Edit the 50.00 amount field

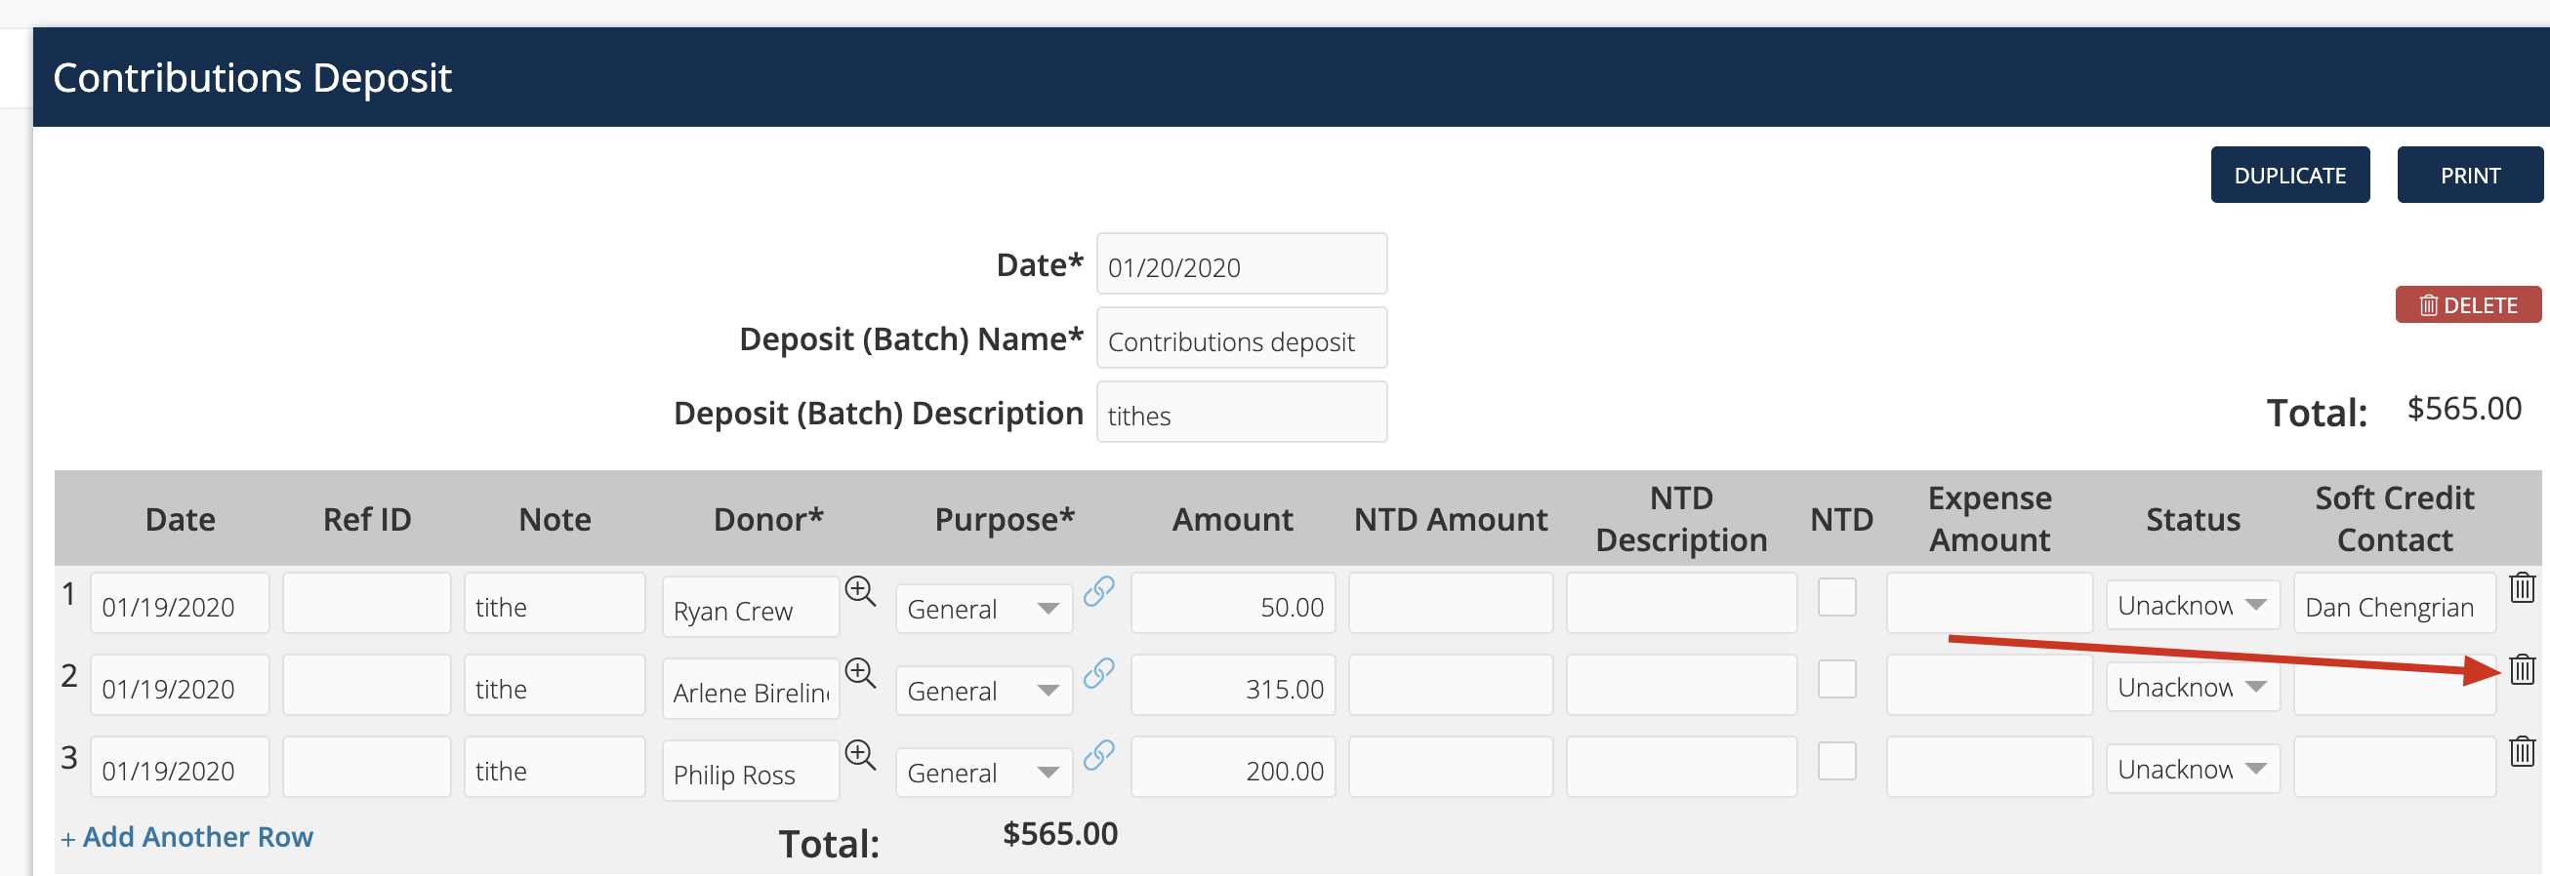1232,603
